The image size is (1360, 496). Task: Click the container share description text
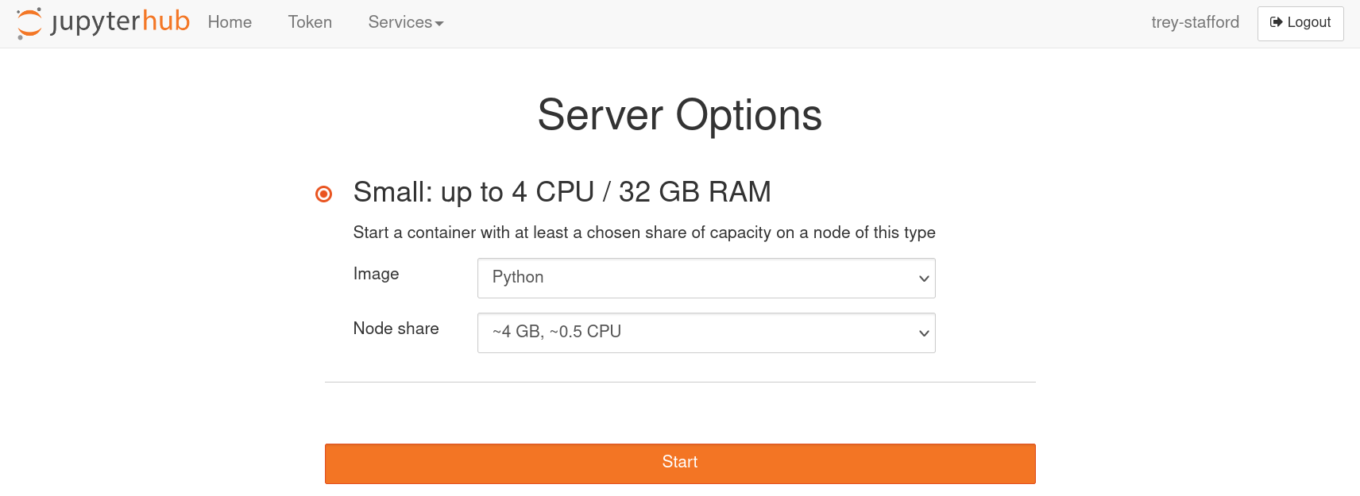point(644,233)
